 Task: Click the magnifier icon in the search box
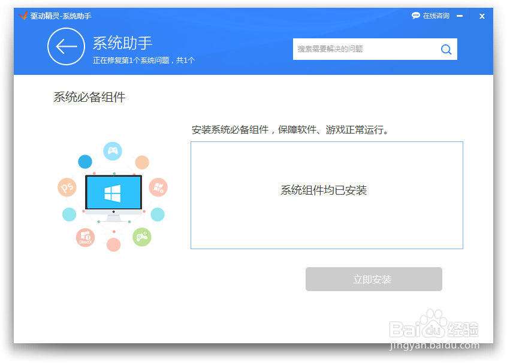point(446,49)
